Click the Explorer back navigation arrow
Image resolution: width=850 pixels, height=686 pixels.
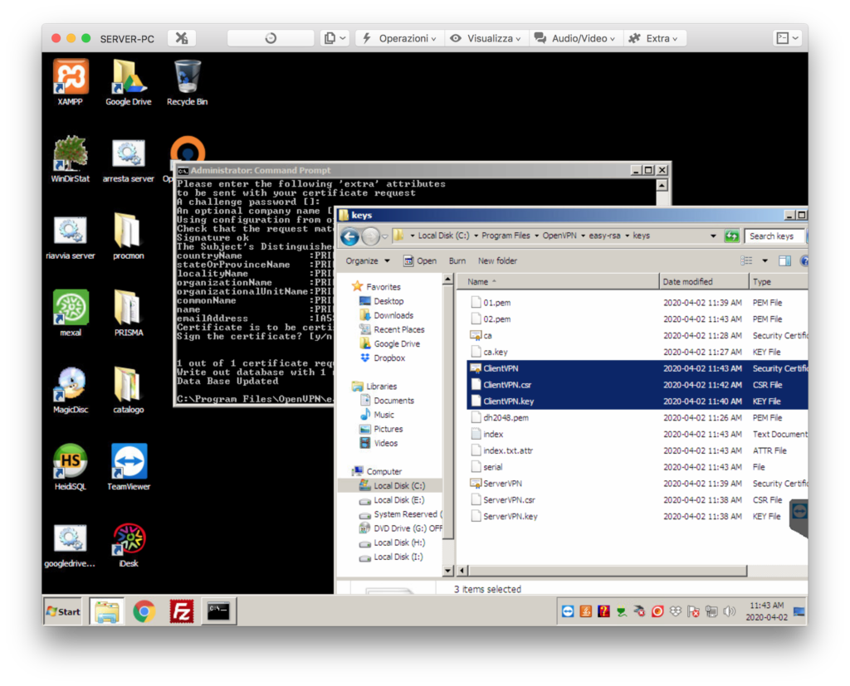[350, 236]
